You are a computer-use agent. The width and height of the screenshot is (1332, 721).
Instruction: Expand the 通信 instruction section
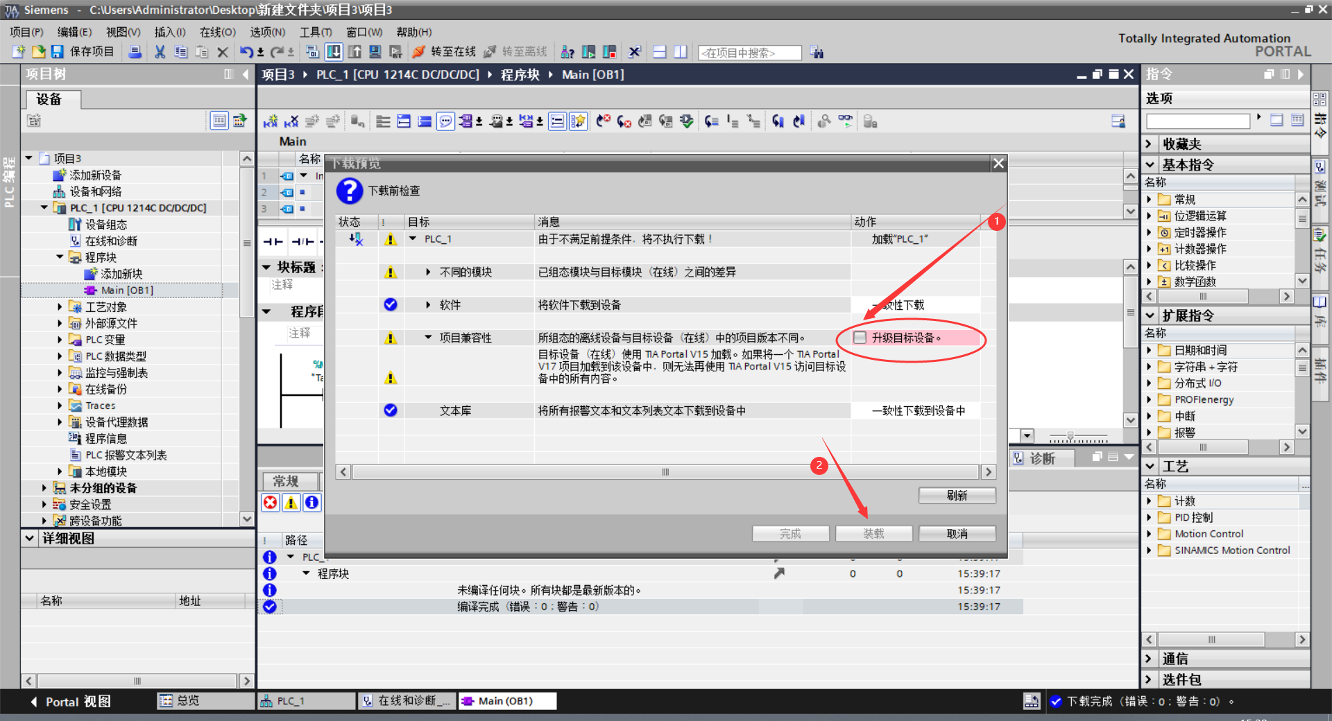click(x=1150, y=659)
